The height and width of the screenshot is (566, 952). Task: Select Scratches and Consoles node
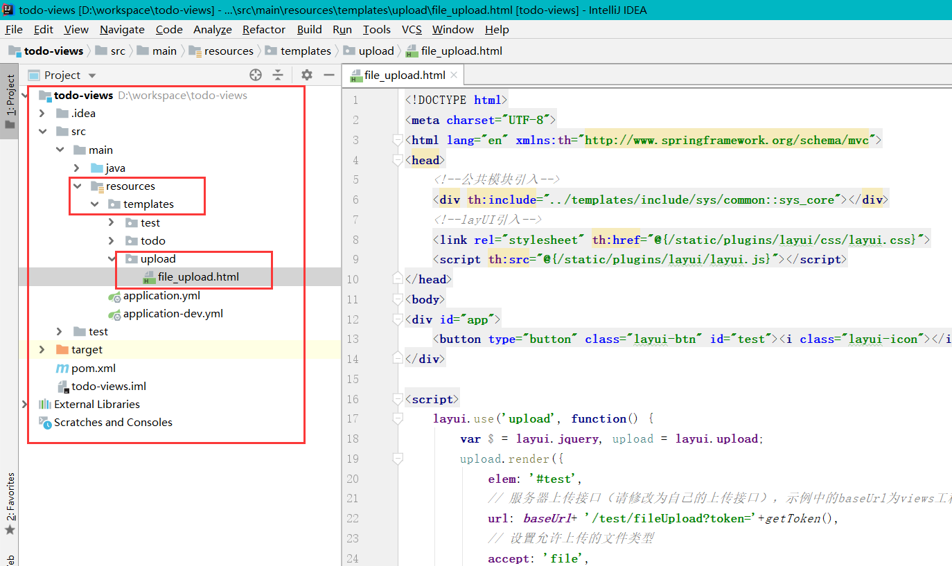(x=113, y=422)
